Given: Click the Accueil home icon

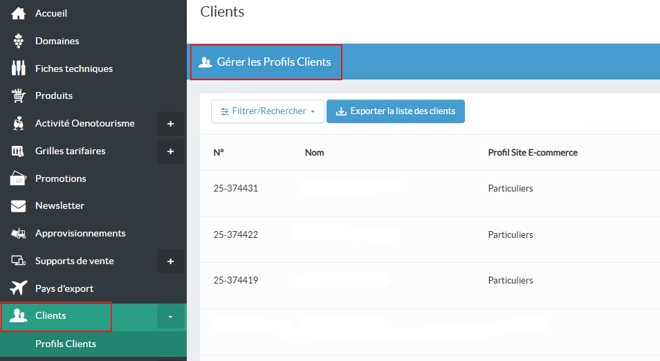Looking at the screenshot, I should pyautogui.click(x=19, y=13).
